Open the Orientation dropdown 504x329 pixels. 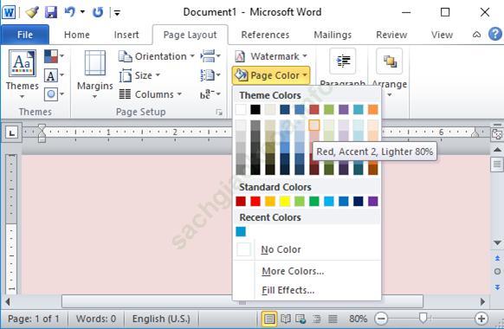point(156,56)
